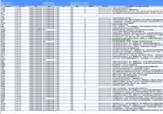Select submission time 2020-02-24 16:22:38
Screen dimensions: 163x114
pos(105,12)
